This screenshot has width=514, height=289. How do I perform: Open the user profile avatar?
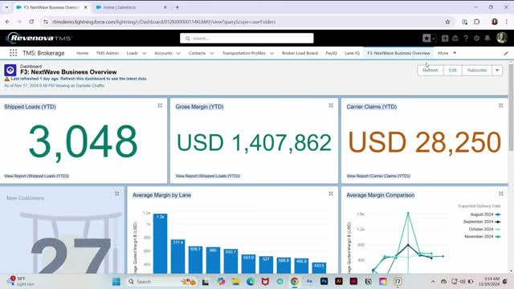click(501, 38)
